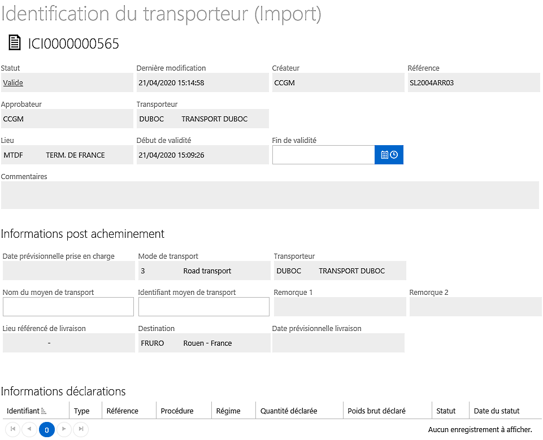543x440 pixels.
Task: Focus the Nom du moyen de transport field
Action: point(68,307)
